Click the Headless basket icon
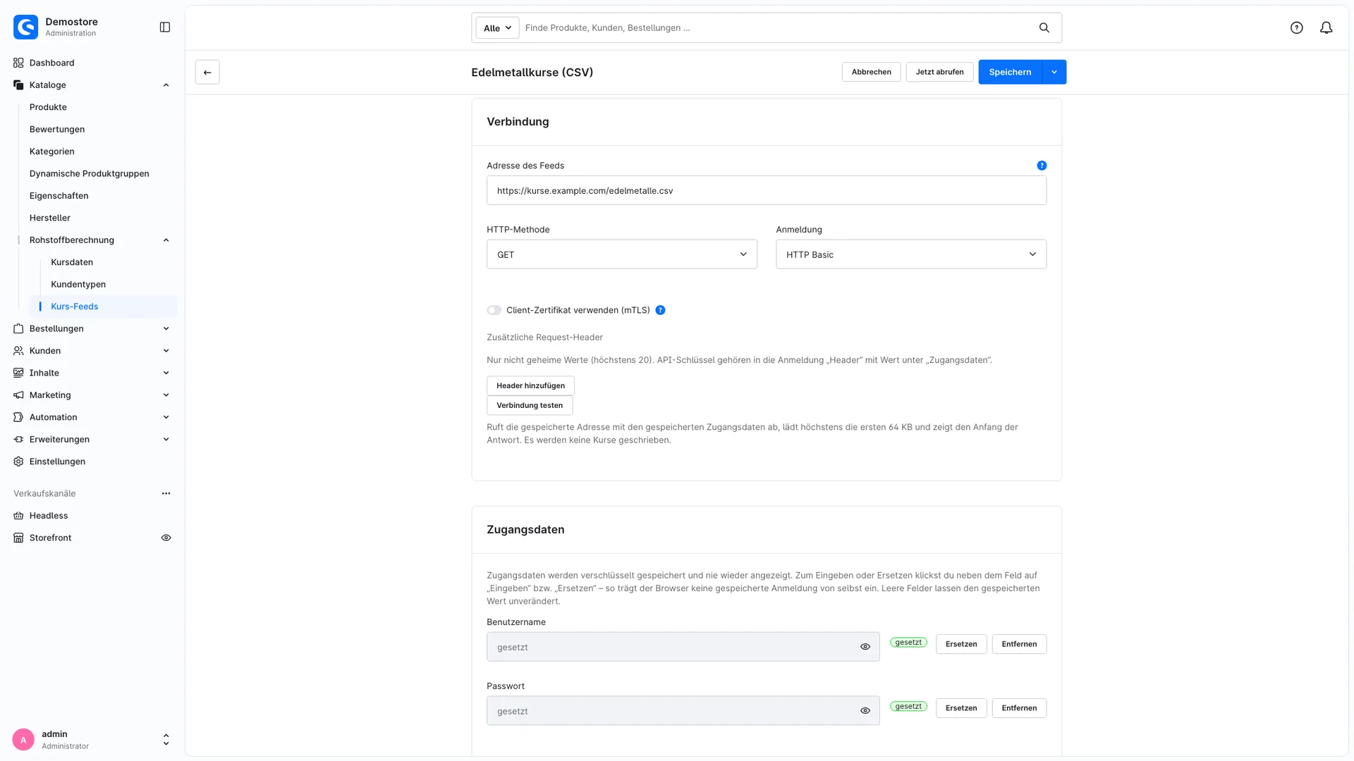This screenshot has width=1354, height=761. click(18, 516)
